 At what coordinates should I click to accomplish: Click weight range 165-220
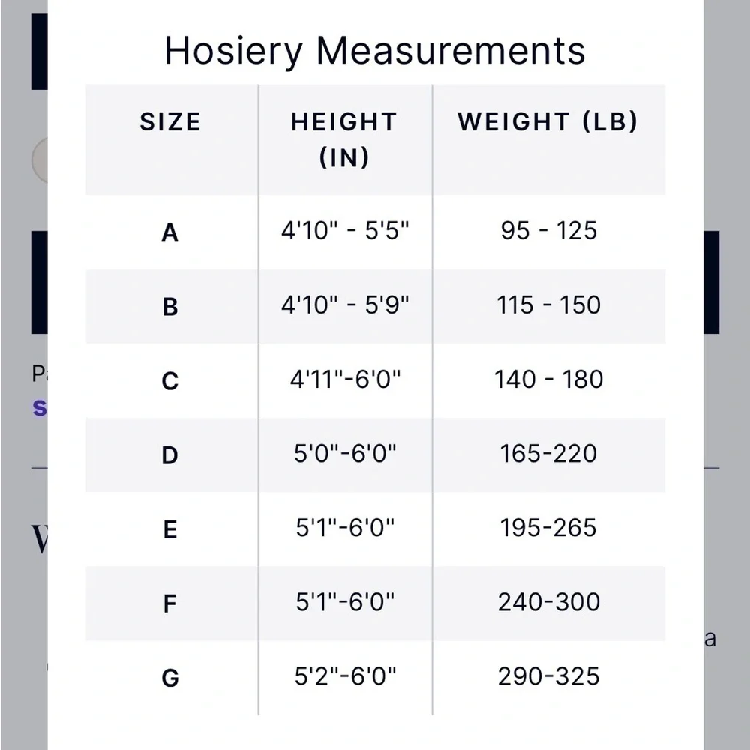coord(548,454)
